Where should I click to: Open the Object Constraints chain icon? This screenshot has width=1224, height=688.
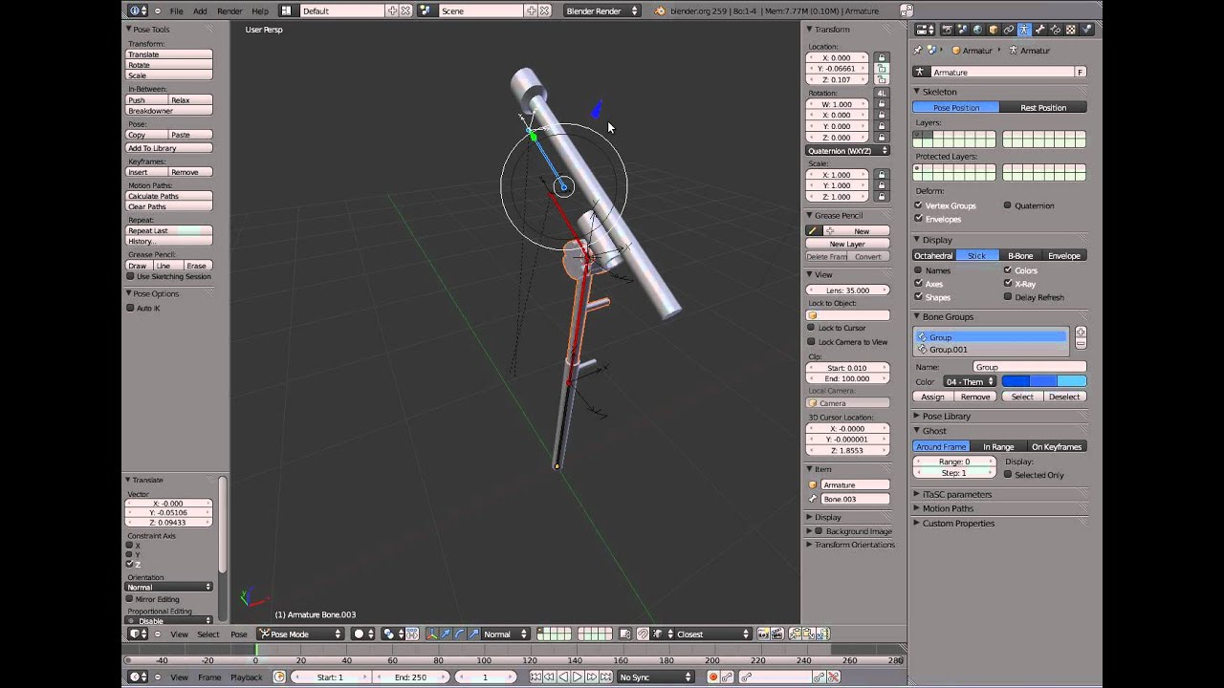[1009, 30]
